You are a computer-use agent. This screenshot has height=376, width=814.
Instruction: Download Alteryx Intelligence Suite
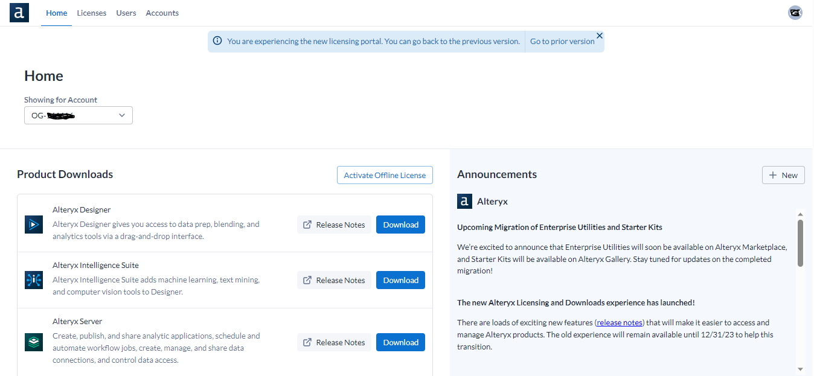coord(401,280)
